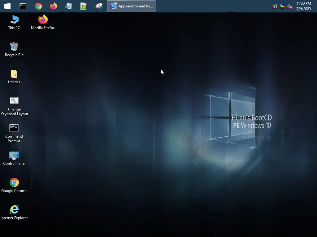Select the Mozilla Firefox desktop icon

43,22
